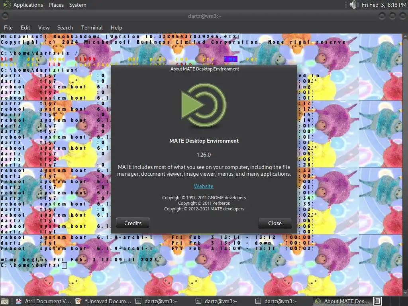Switch to Atril Document Viewer taskbar entry

click(x=43, y=301)
